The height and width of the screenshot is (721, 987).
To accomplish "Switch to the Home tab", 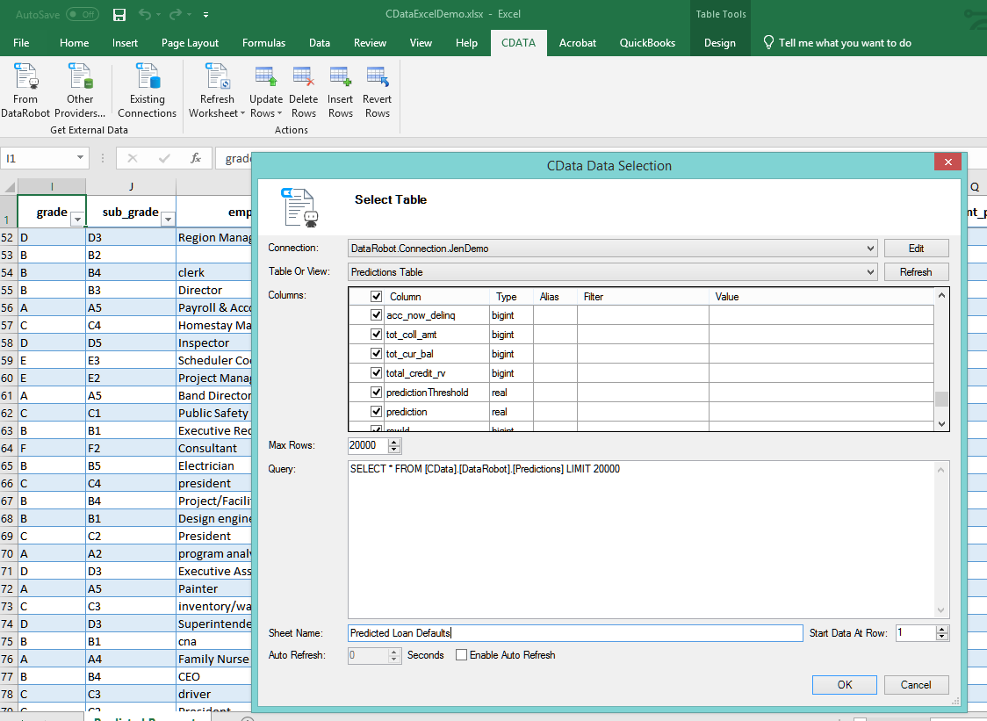I will [75, 43].
